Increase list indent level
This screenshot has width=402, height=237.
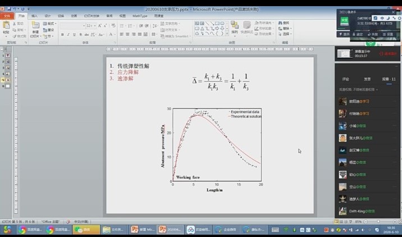147,26
